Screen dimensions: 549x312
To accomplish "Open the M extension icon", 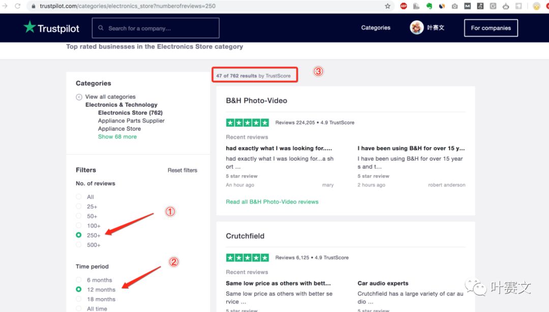I will (468, 6).
